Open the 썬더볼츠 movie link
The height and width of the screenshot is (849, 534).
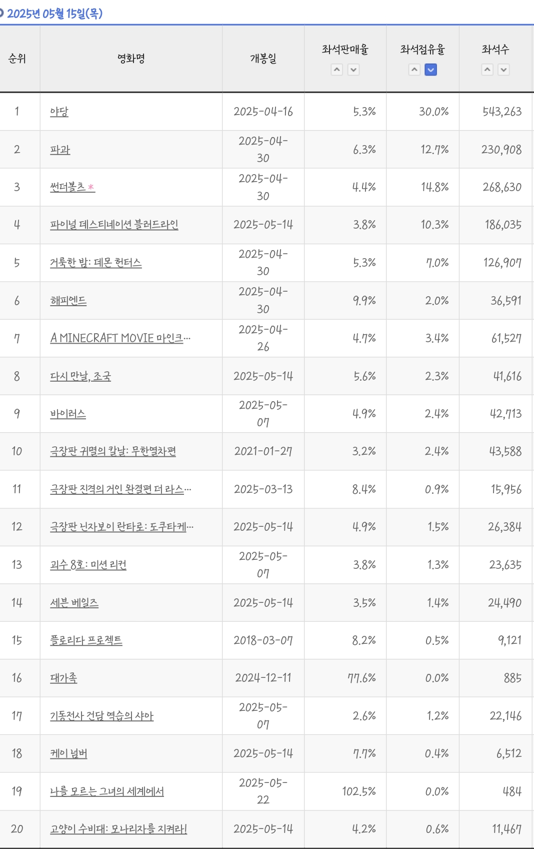point(68,187)
